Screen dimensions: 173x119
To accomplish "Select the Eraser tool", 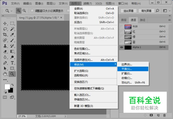I will tap(5, 52).
